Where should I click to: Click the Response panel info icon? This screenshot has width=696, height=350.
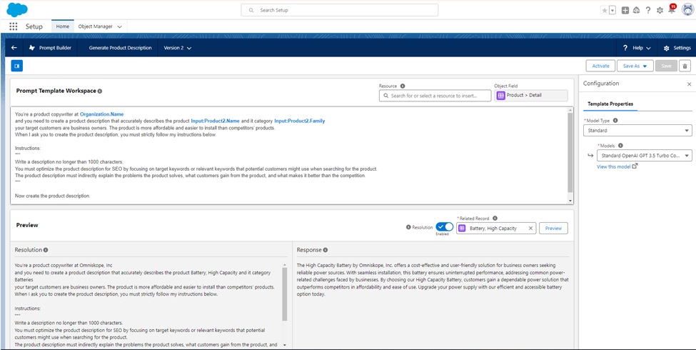(x=326, y=250)
